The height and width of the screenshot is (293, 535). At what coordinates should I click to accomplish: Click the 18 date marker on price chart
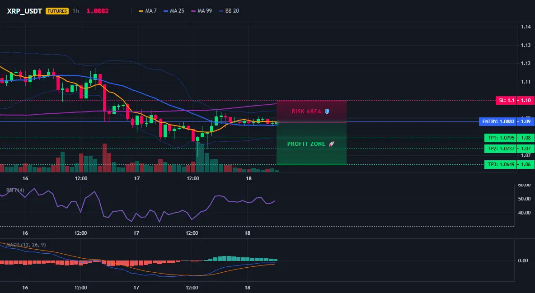(249, 178)
